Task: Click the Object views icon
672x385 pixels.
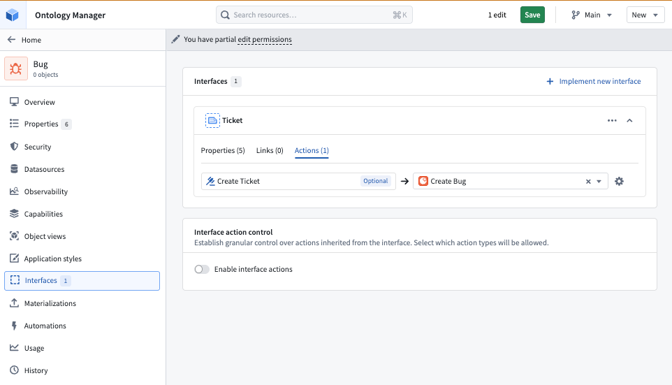Action: pyautogui.click(x=14, y=235)
